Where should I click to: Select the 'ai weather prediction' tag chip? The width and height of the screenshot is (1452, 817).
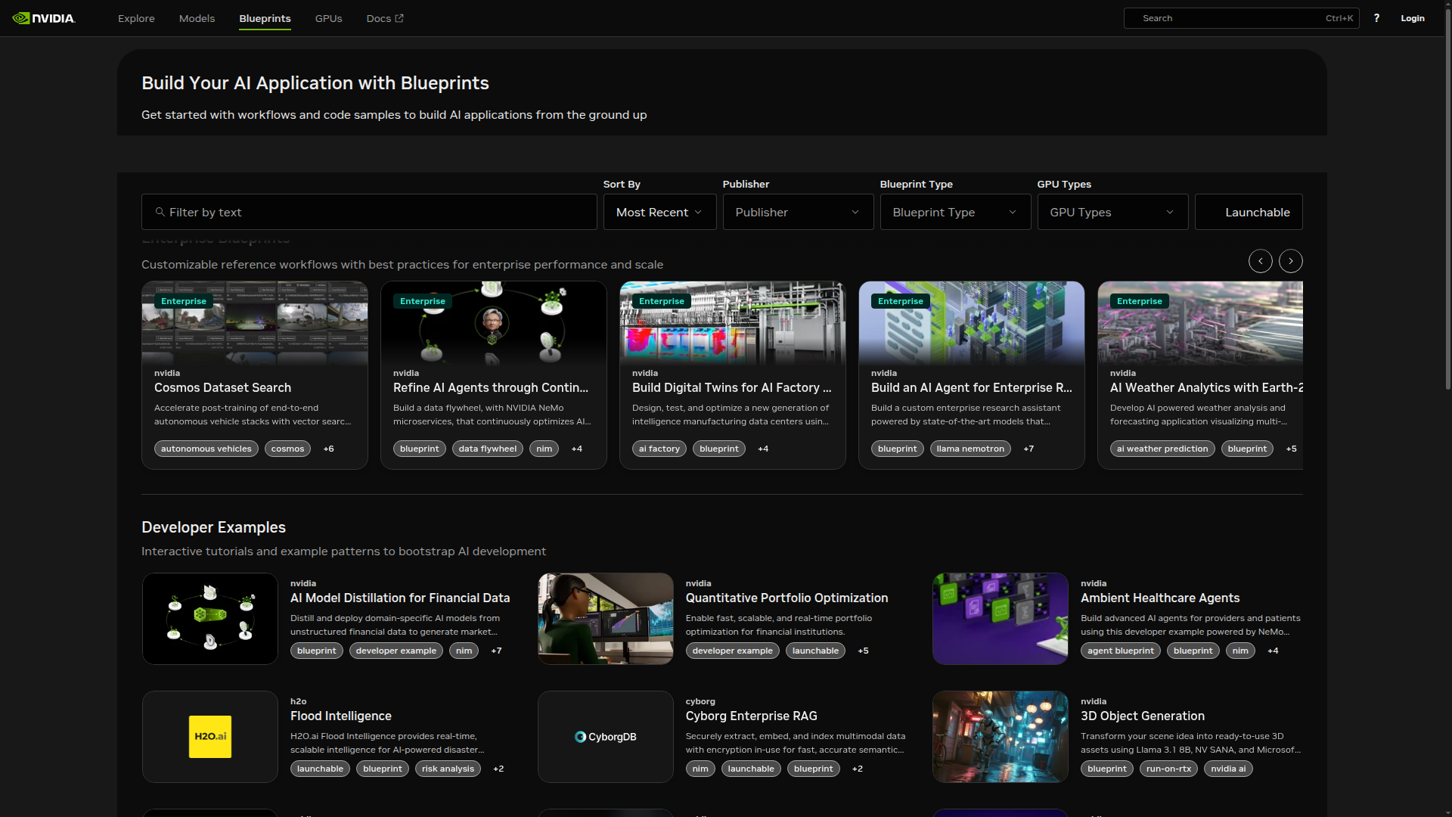[x=1162, y=449]
